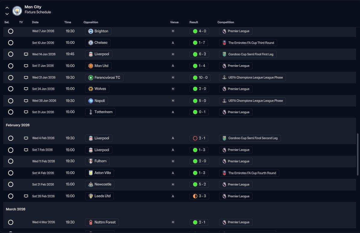Screen dimensions: 360x233
Task: Click the green win indicator for 10 - 0 result
Action: [x=195, y=77]
